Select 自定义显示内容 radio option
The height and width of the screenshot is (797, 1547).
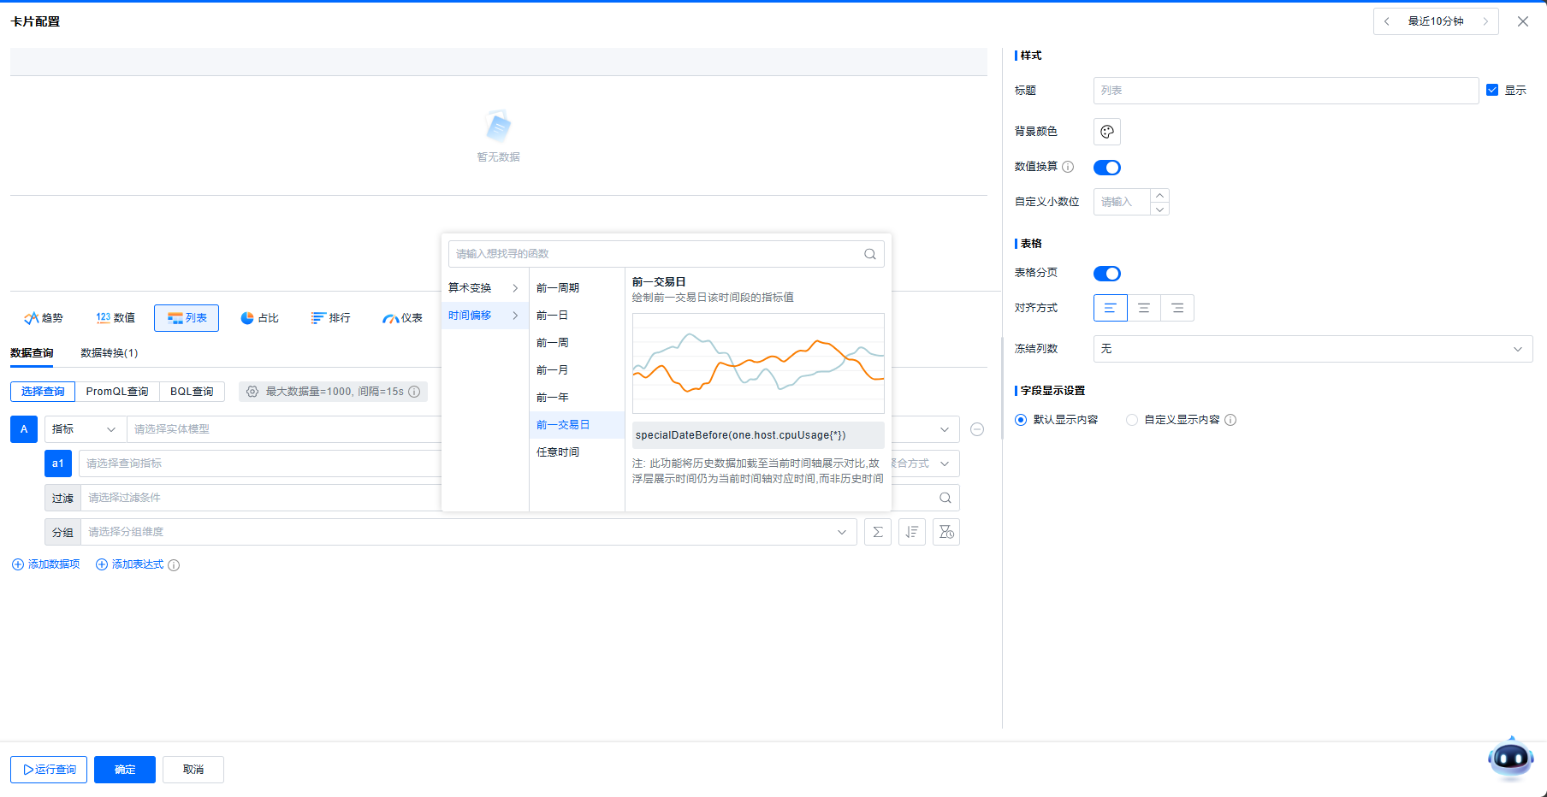(1132, 420)
